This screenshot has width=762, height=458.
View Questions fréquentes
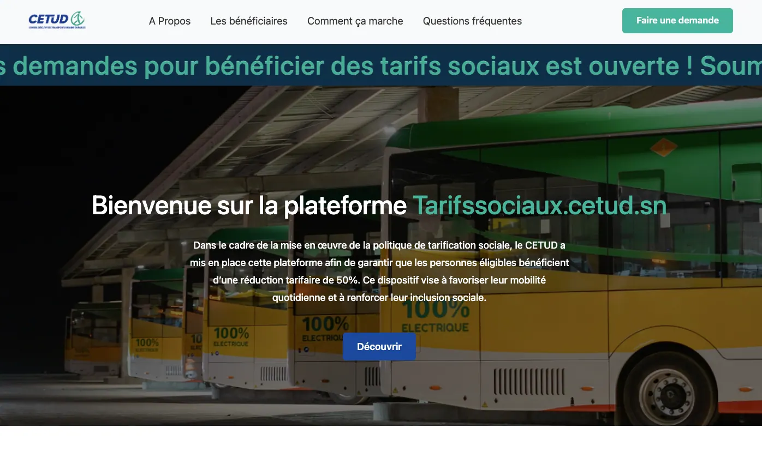(472, 21)
